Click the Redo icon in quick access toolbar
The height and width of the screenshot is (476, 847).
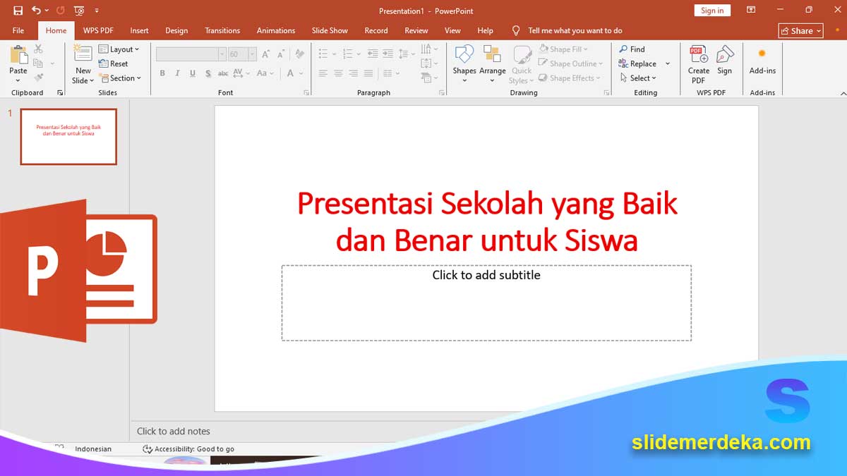click(x=60, y=11)
